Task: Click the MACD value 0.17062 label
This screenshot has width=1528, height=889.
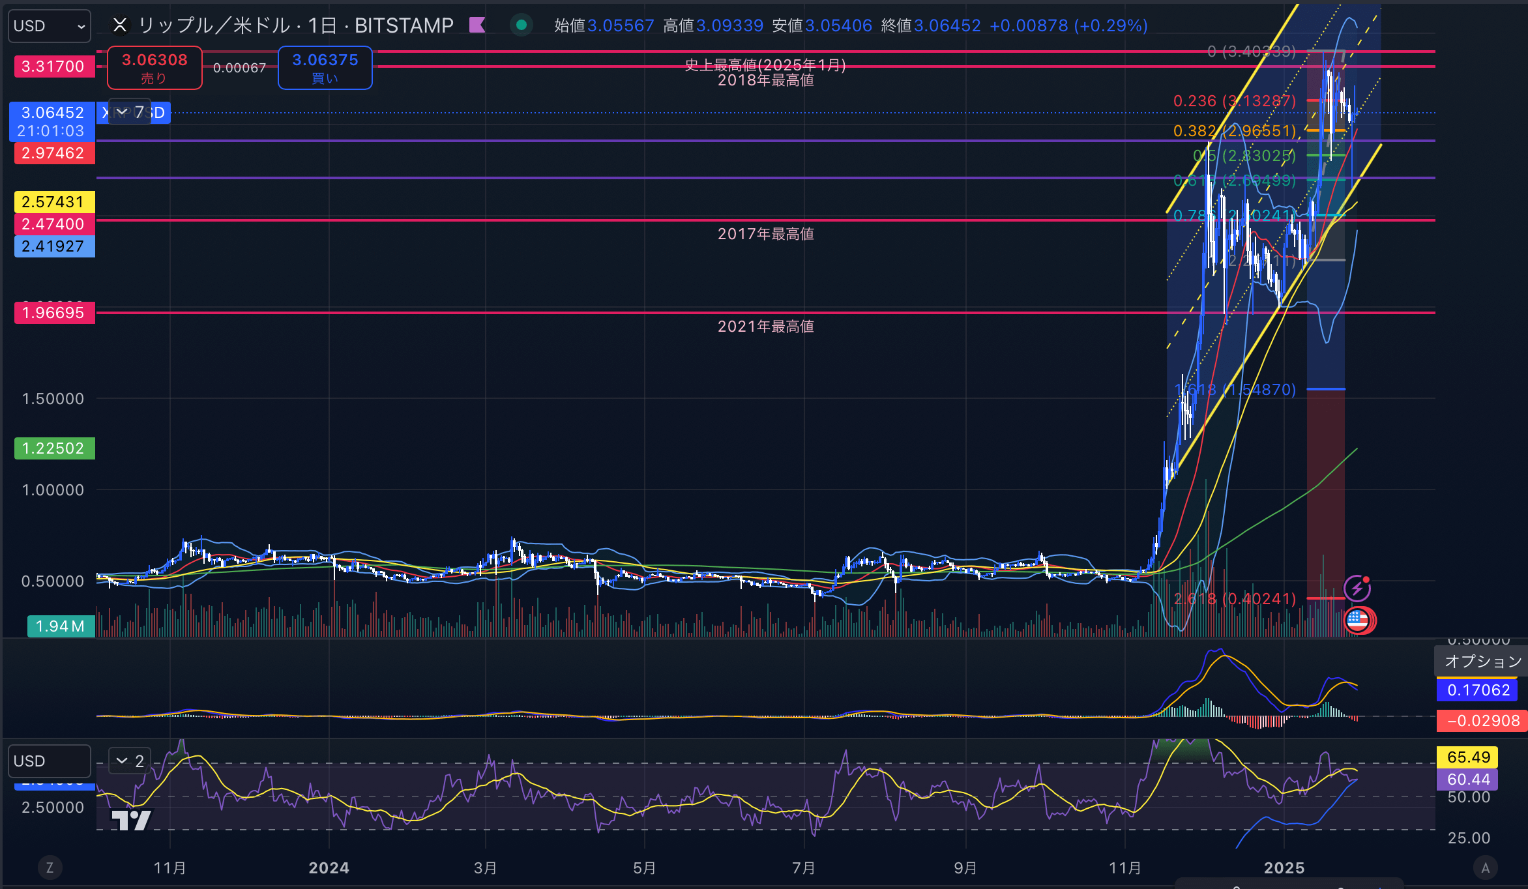Action: tap(1478, 690)
